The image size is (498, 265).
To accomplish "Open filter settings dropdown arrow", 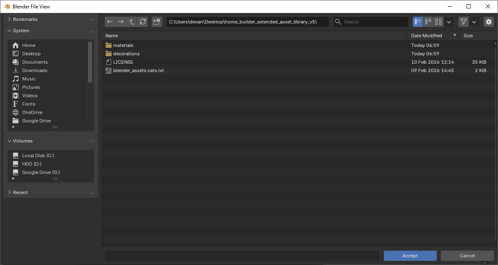I will [474, 22].
